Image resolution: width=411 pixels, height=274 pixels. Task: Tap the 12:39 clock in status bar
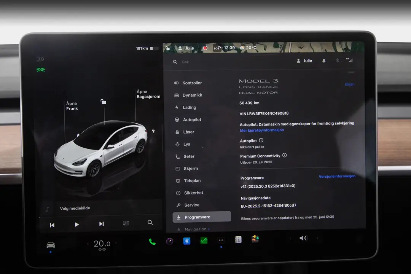tap(229, 48)
